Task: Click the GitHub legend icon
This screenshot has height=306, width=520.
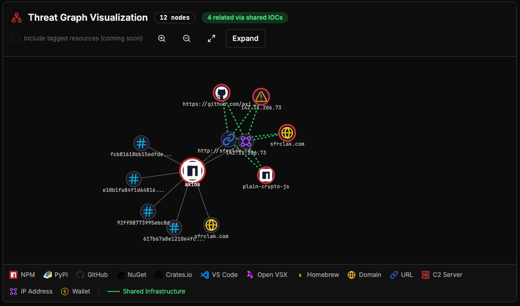Action: 80,275
